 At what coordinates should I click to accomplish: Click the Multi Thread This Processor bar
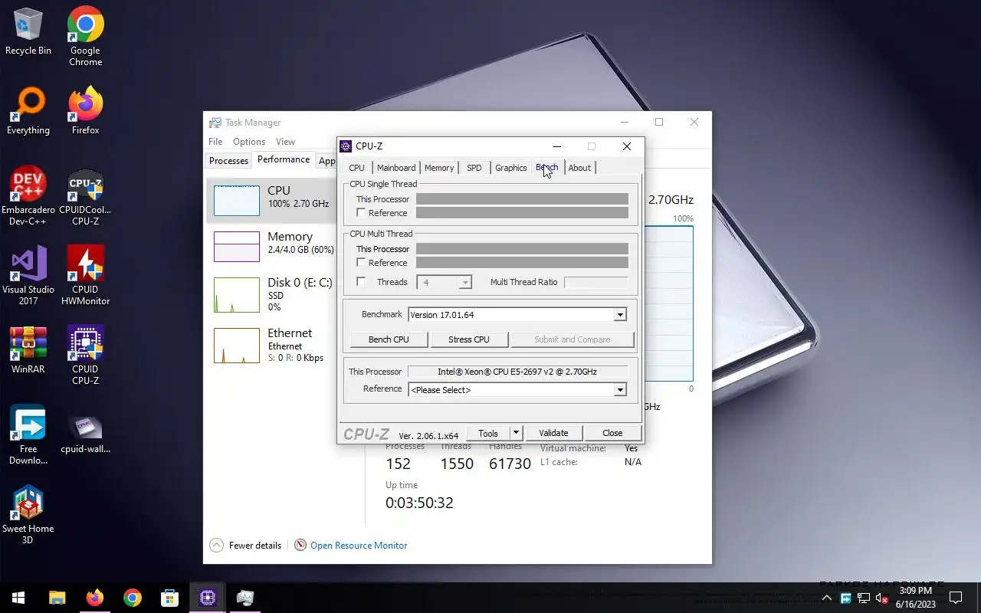(x=522, y=249)
